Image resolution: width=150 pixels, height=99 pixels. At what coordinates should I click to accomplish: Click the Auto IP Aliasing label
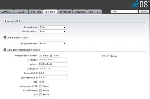pyautogui.click(x=30, y=90)
